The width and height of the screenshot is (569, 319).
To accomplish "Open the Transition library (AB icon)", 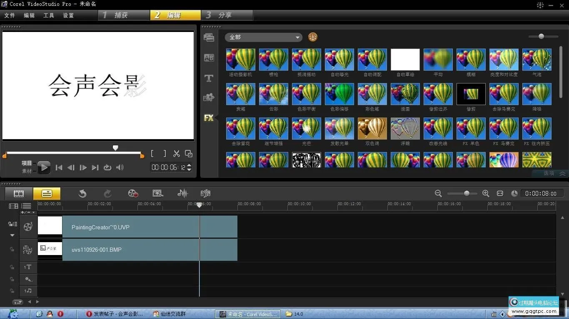I will pyautogui.click(x=209, y=58).
